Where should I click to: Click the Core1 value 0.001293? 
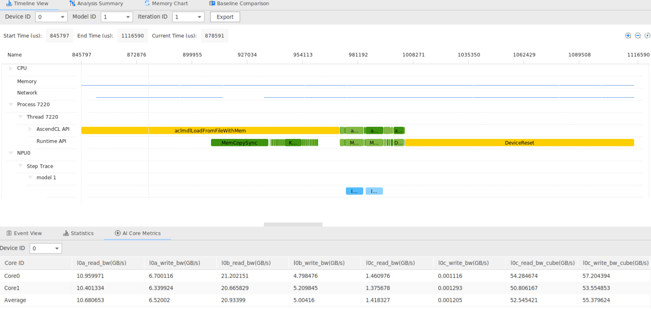450,288
